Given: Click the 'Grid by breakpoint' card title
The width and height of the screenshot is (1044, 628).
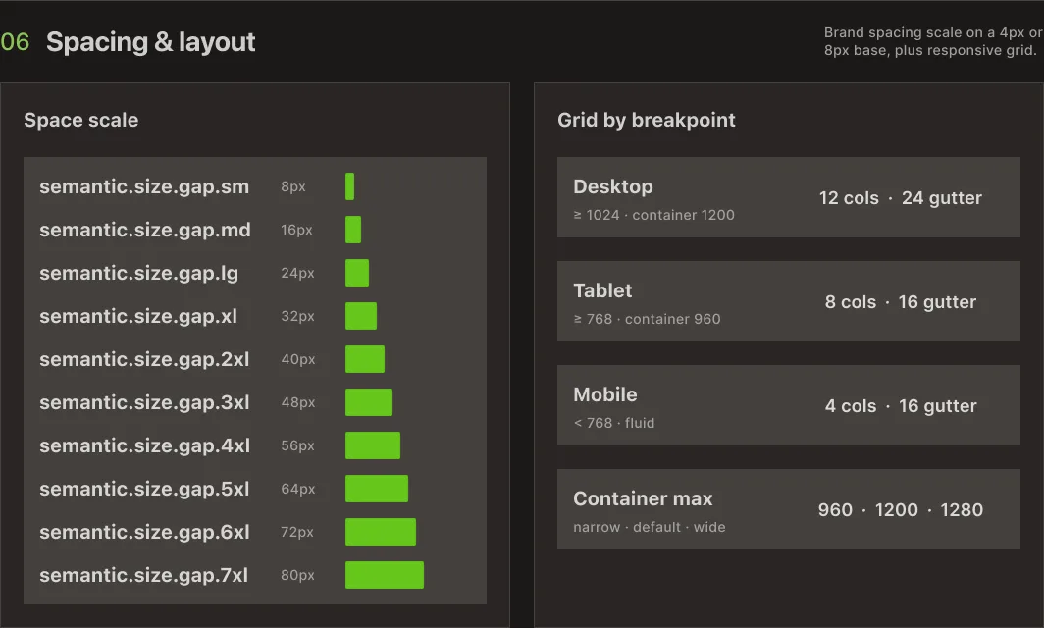Looking at the screenshot, I should (x=646, y=120).
